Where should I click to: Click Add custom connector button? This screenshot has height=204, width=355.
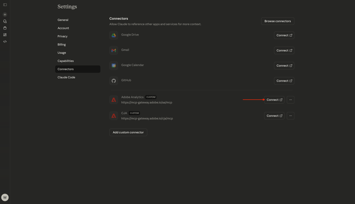(x=128, y=133)
